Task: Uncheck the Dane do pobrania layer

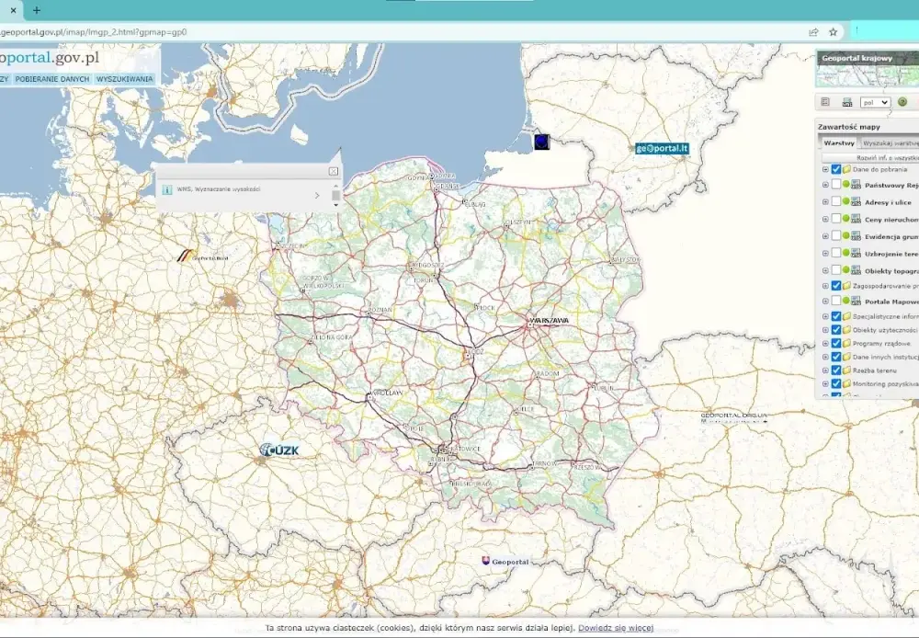Action: 836,169
